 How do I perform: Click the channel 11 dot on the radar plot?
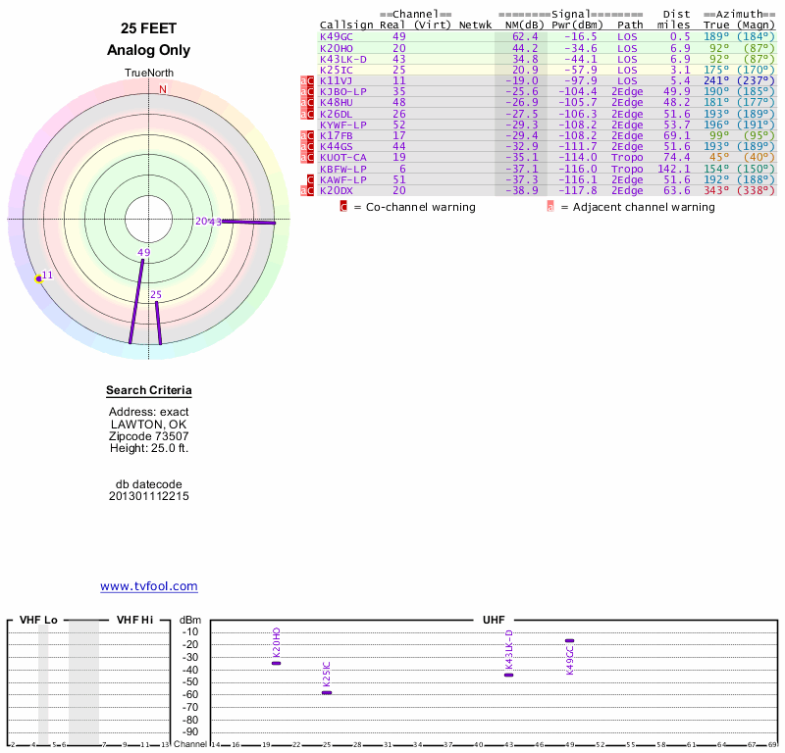coord(39,279)
